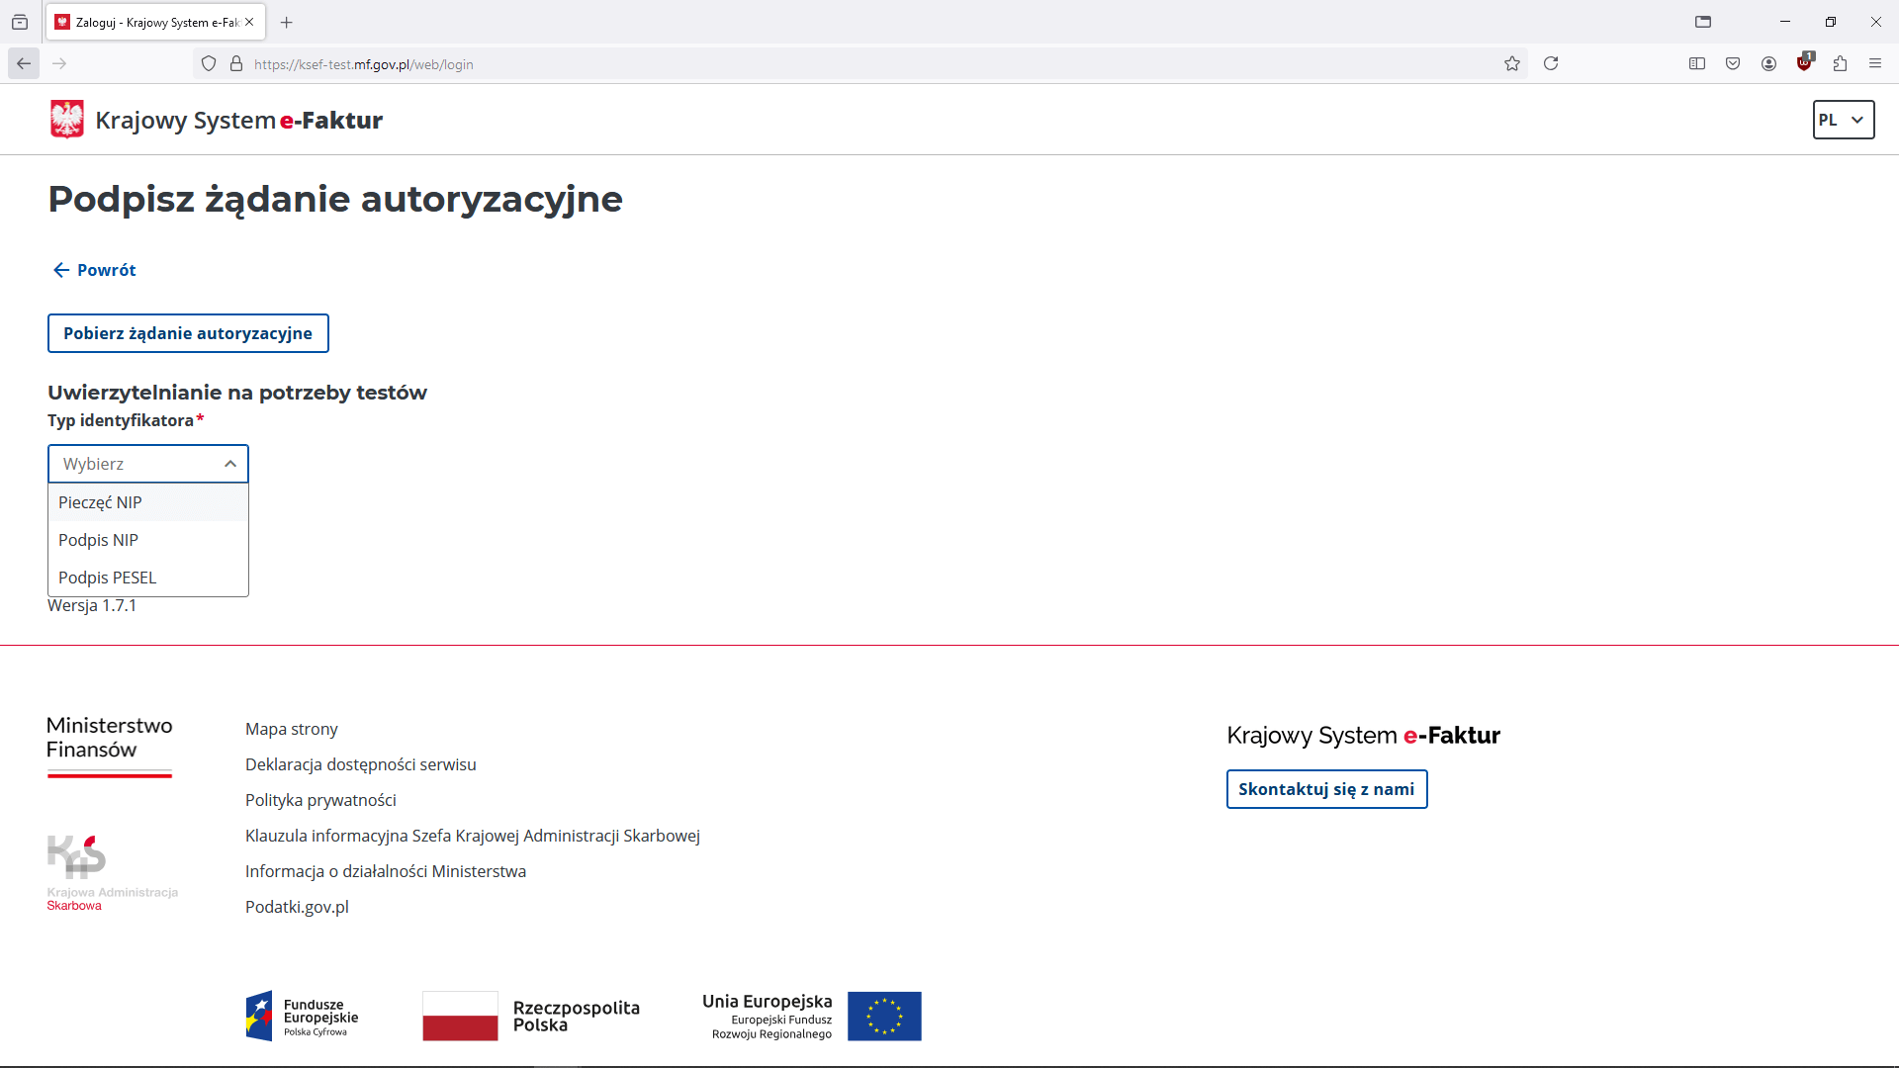Open the uBlock Origin extension

click(x=1804, y=63)
